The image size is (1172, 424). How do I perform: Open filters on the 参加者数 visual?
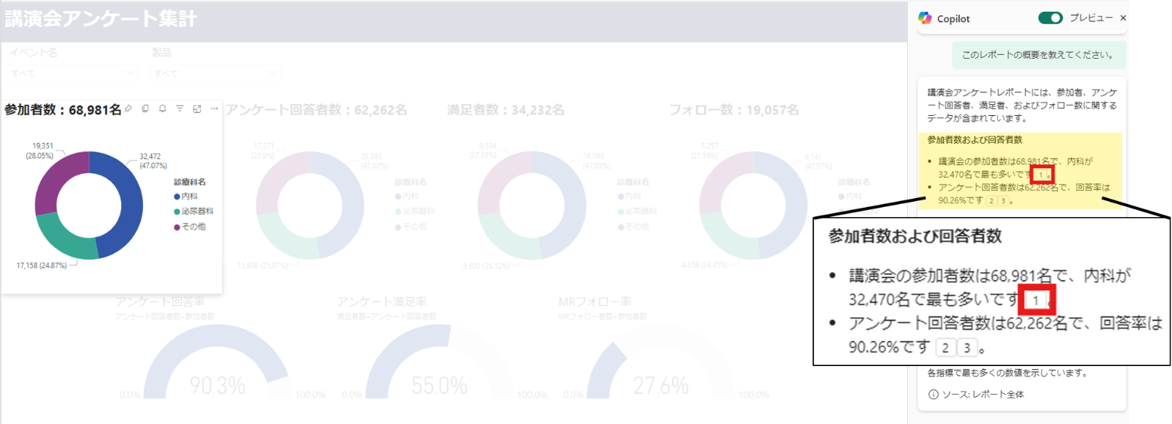click(180, 109)
